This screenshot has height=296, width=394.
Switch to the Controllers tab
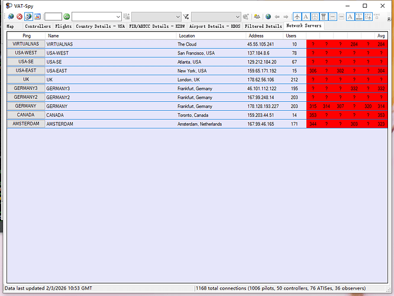point(38,26)
